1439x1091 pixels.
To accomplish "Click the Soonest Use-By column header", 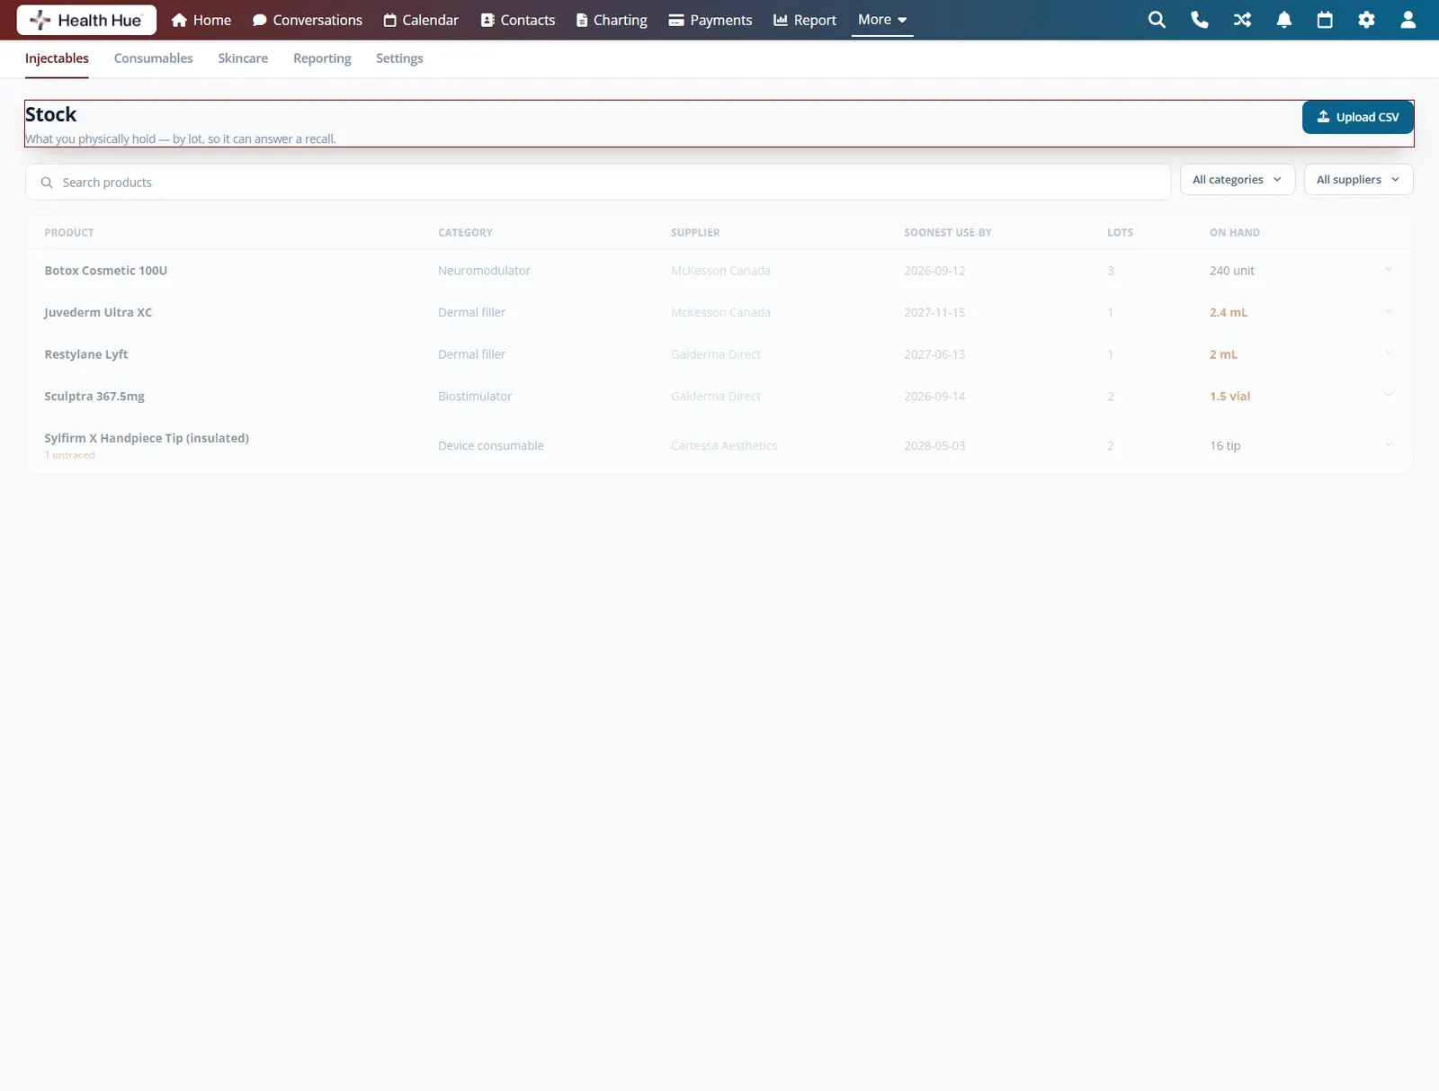I will coord(948,233).
